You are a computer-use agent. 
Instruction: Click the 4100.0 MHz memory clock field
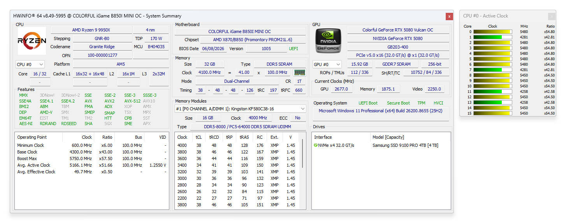click(x=209, y=73)
